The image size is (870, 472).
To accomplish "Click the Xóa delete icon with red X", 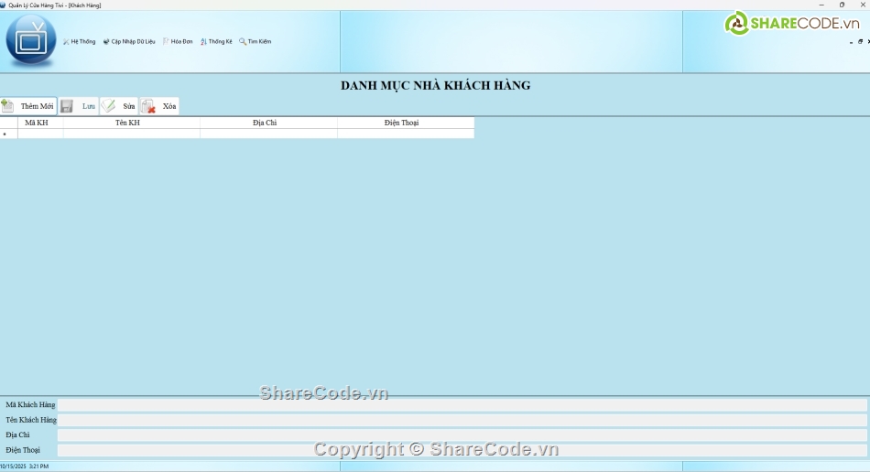I will click(148, 106).
